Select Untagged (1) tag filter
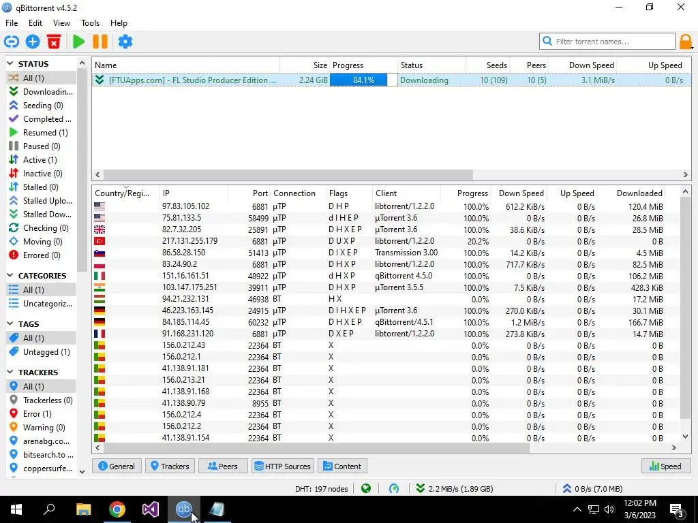The height and width of the screenshot is (523, 698). pyautogui.click(x=41, y=352)
